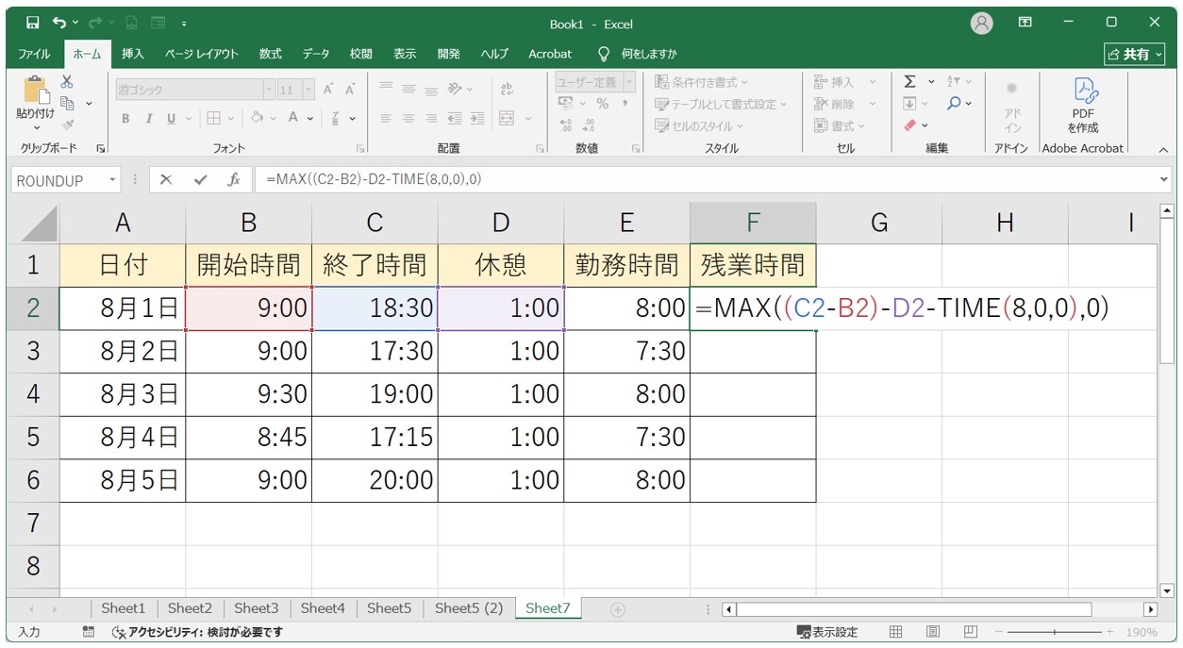Collapse the ribbon with the chevron

click(1162, 148)
